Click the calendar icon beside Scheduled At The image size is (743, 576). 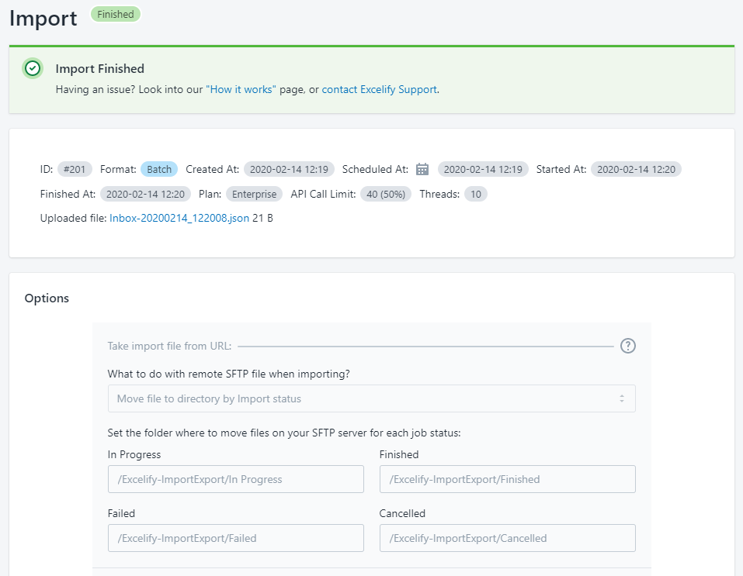pyautogui.click(x=422, y=169)
